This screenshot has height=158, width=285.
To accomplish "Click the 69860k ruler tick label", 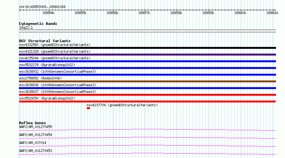I will [x=240, y=13].
